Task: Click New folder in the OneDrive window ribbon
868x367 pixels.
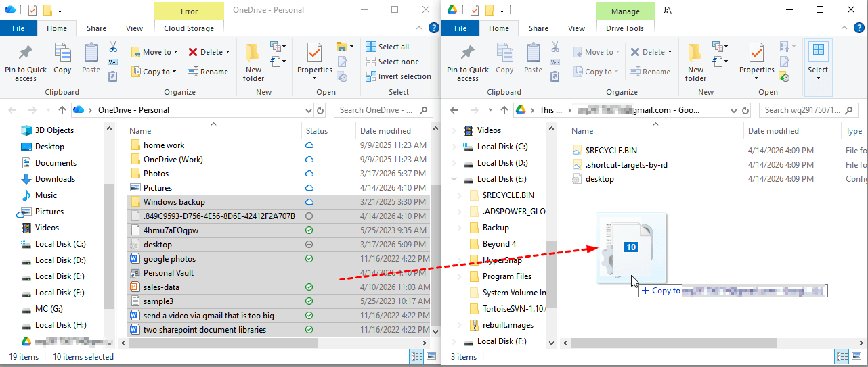Action: click(253, 64)
